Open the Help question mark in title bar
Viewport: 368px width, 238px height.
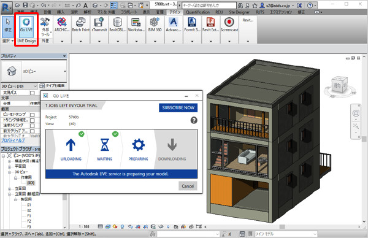point(310,5)
